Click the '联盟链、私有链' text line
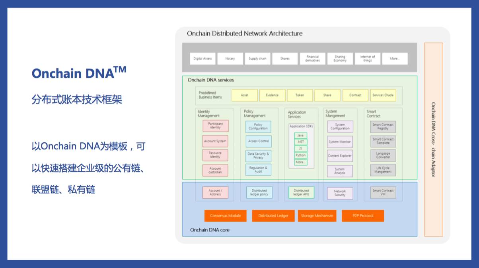The width and height of the screenshot is (479, 268). 64,190
